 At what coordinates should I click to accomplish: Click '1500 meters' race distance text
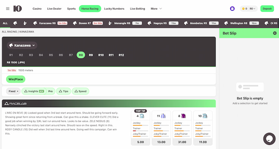pos(26,70)
